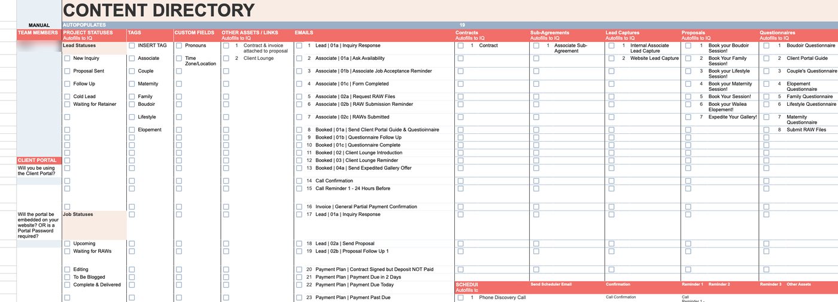Check the Contract row checkbox
The image size is (838, 302).
point(460,45)
